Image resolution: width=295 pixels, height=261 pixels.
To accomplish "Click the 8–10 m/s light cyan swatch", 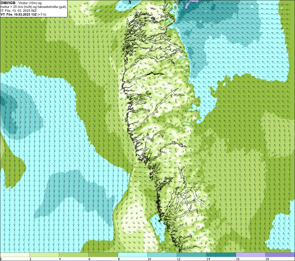I will pos(133,255).
